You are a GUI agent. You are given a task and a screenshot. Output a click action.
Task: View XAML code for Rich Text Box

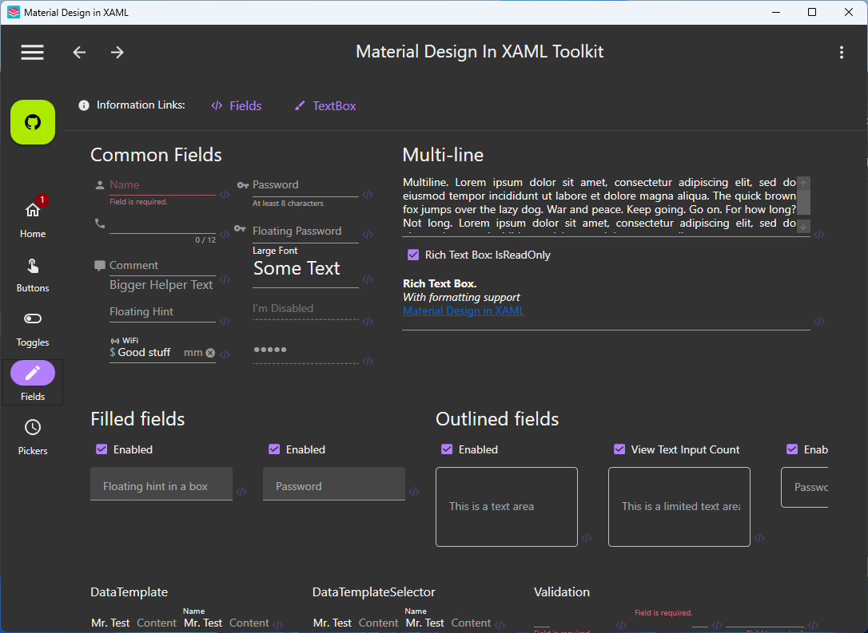(x=819, y=321)
